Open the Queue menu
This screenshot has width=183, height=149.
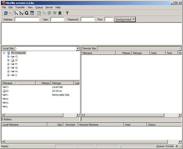click(39, 7)
